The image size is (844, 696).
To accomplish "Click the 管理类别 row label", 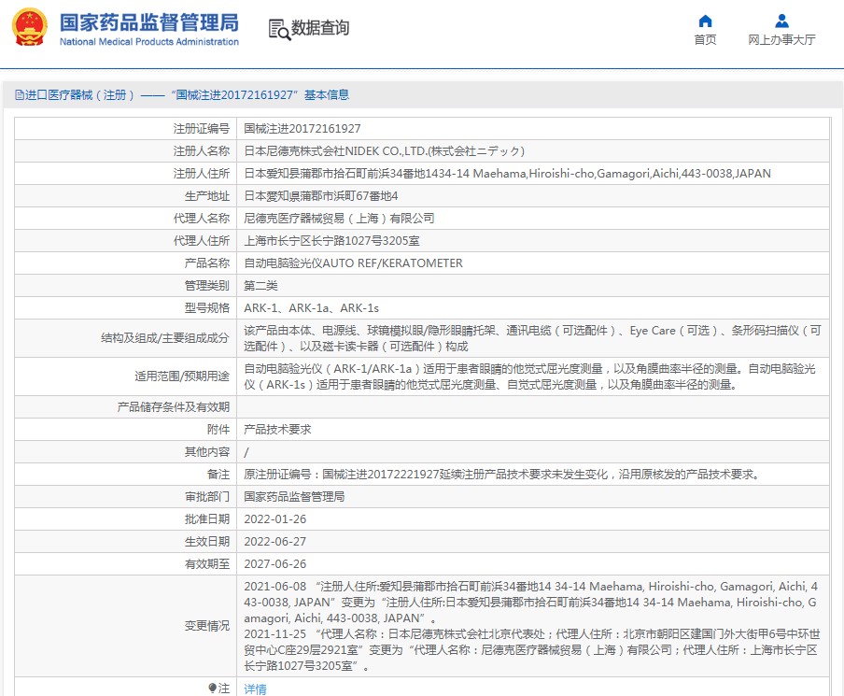I will (x=207, y=286).
